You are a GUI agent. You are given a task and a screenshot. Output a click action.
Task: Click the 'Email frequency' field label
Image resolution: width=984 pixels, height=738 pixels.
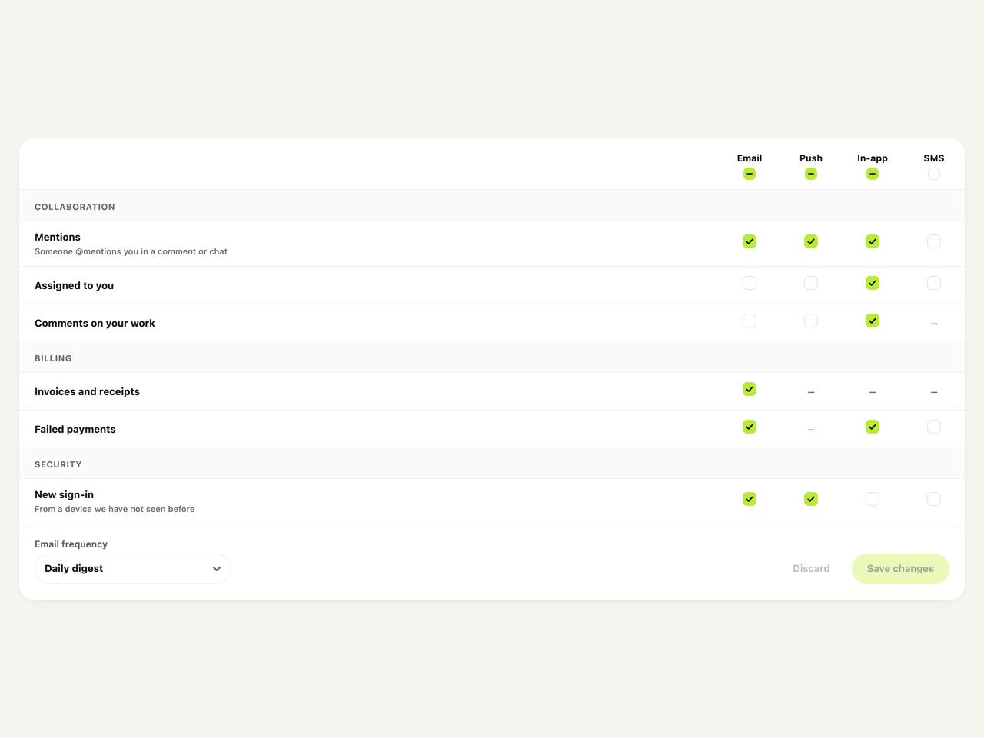coord(71,544)
